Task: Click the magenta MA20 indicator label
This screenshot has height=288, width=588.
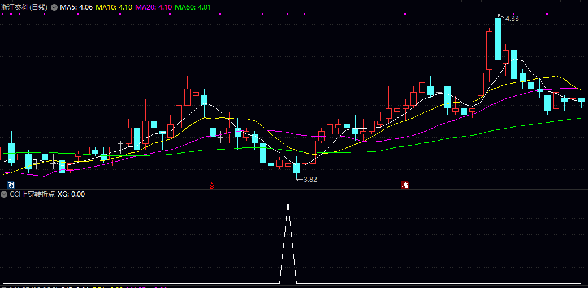Action: pyautogui.click(x=153, y=7)
